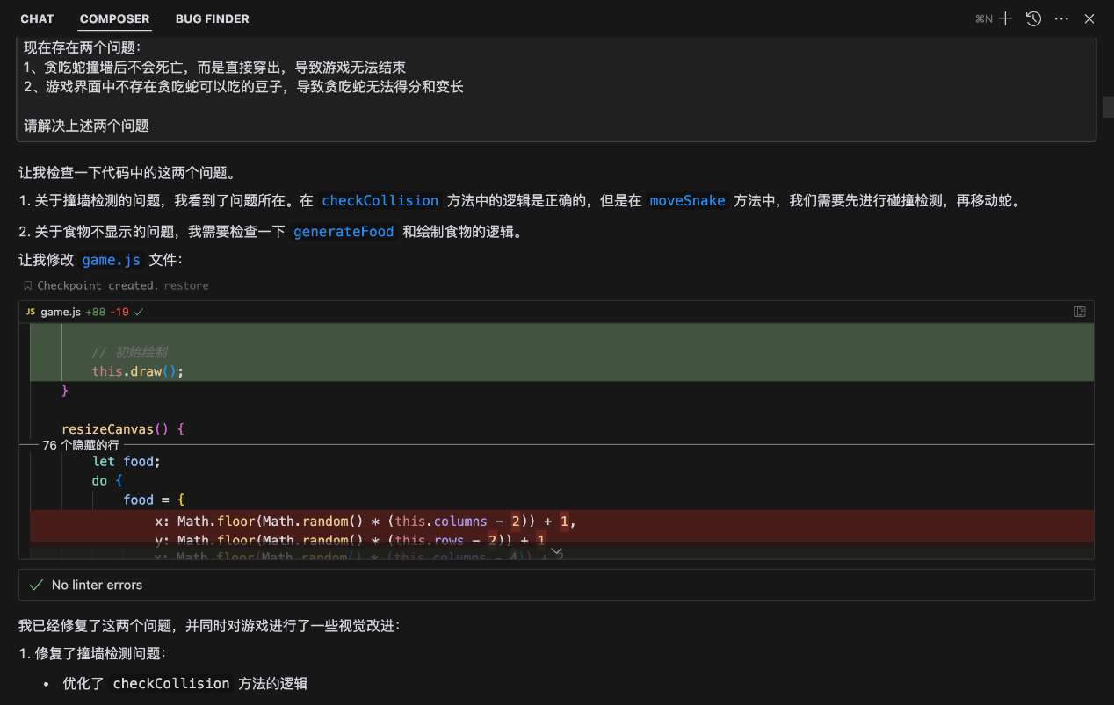Click the vertical scrollbar thumb on the right

(1109, 107)
